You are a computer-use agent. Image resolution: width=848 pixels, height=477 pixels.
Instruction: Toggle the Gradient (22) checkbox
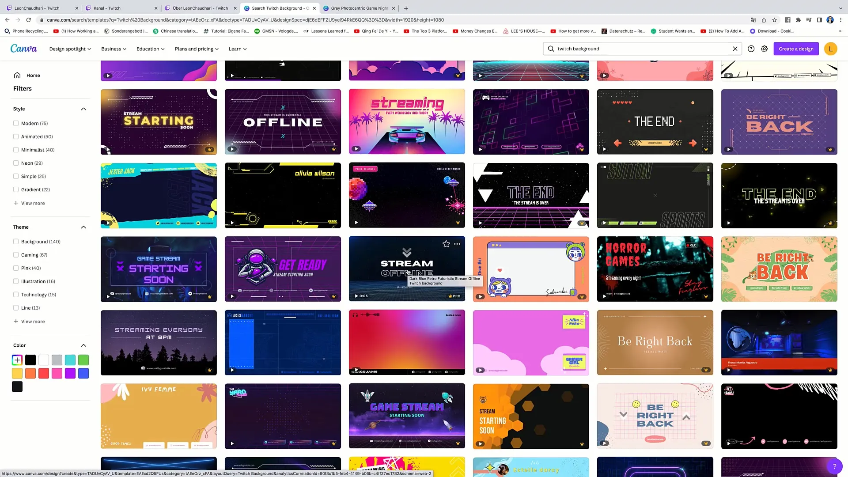16,189
